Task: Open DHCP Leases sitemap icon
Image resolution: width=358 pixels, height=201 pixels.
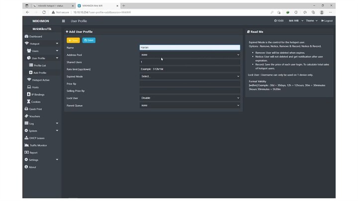Action: [26, 138]
